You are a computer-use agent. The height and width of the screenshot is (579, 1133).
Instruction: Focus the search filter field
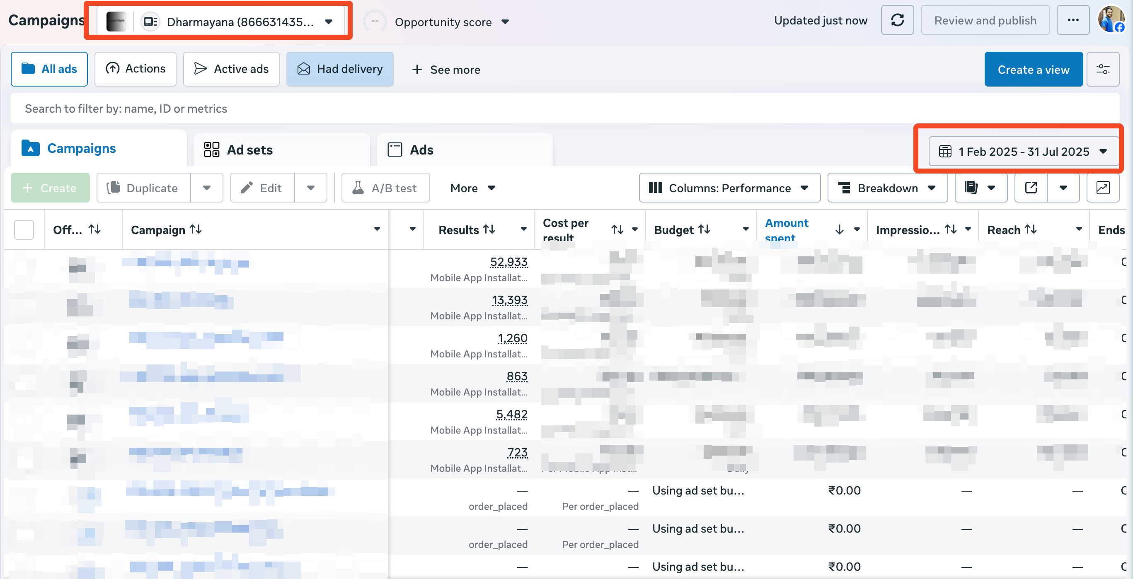click(x=565, y=109)
